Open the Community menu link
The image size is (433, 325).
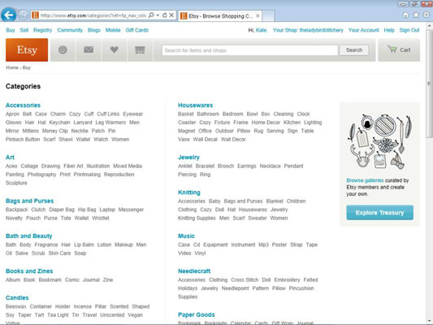pos(70,30)
